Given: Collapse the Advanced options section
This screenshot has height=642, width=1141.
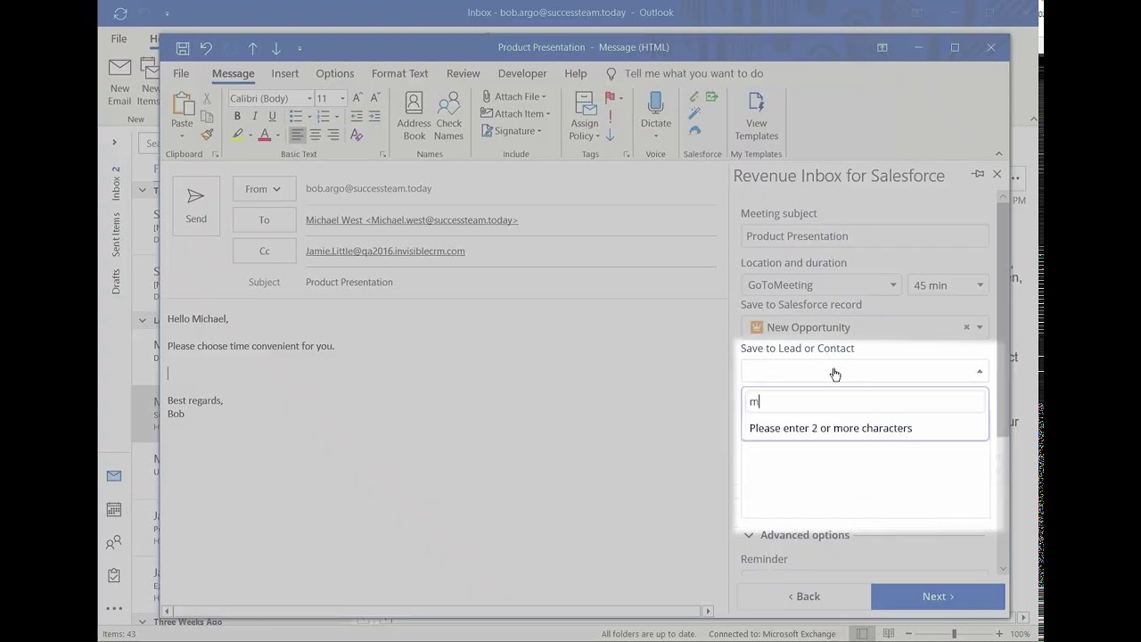Looking at the screenshot, I should (x=795, y=535).
